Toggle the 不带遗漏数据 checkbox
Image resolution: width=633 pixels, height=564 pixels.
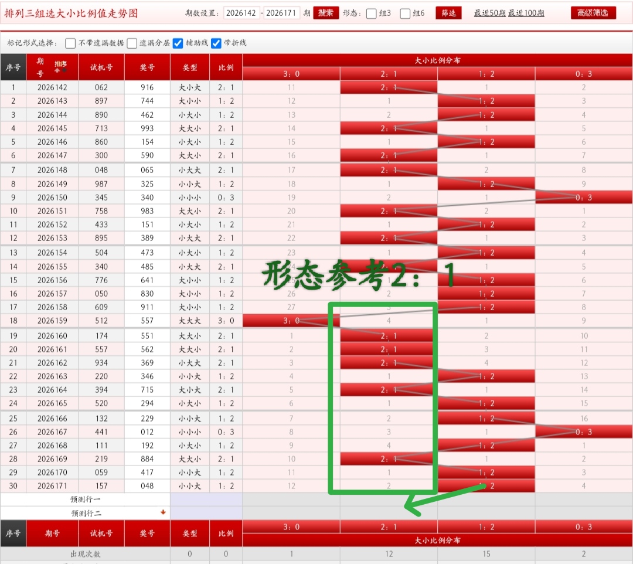(70, 43)
